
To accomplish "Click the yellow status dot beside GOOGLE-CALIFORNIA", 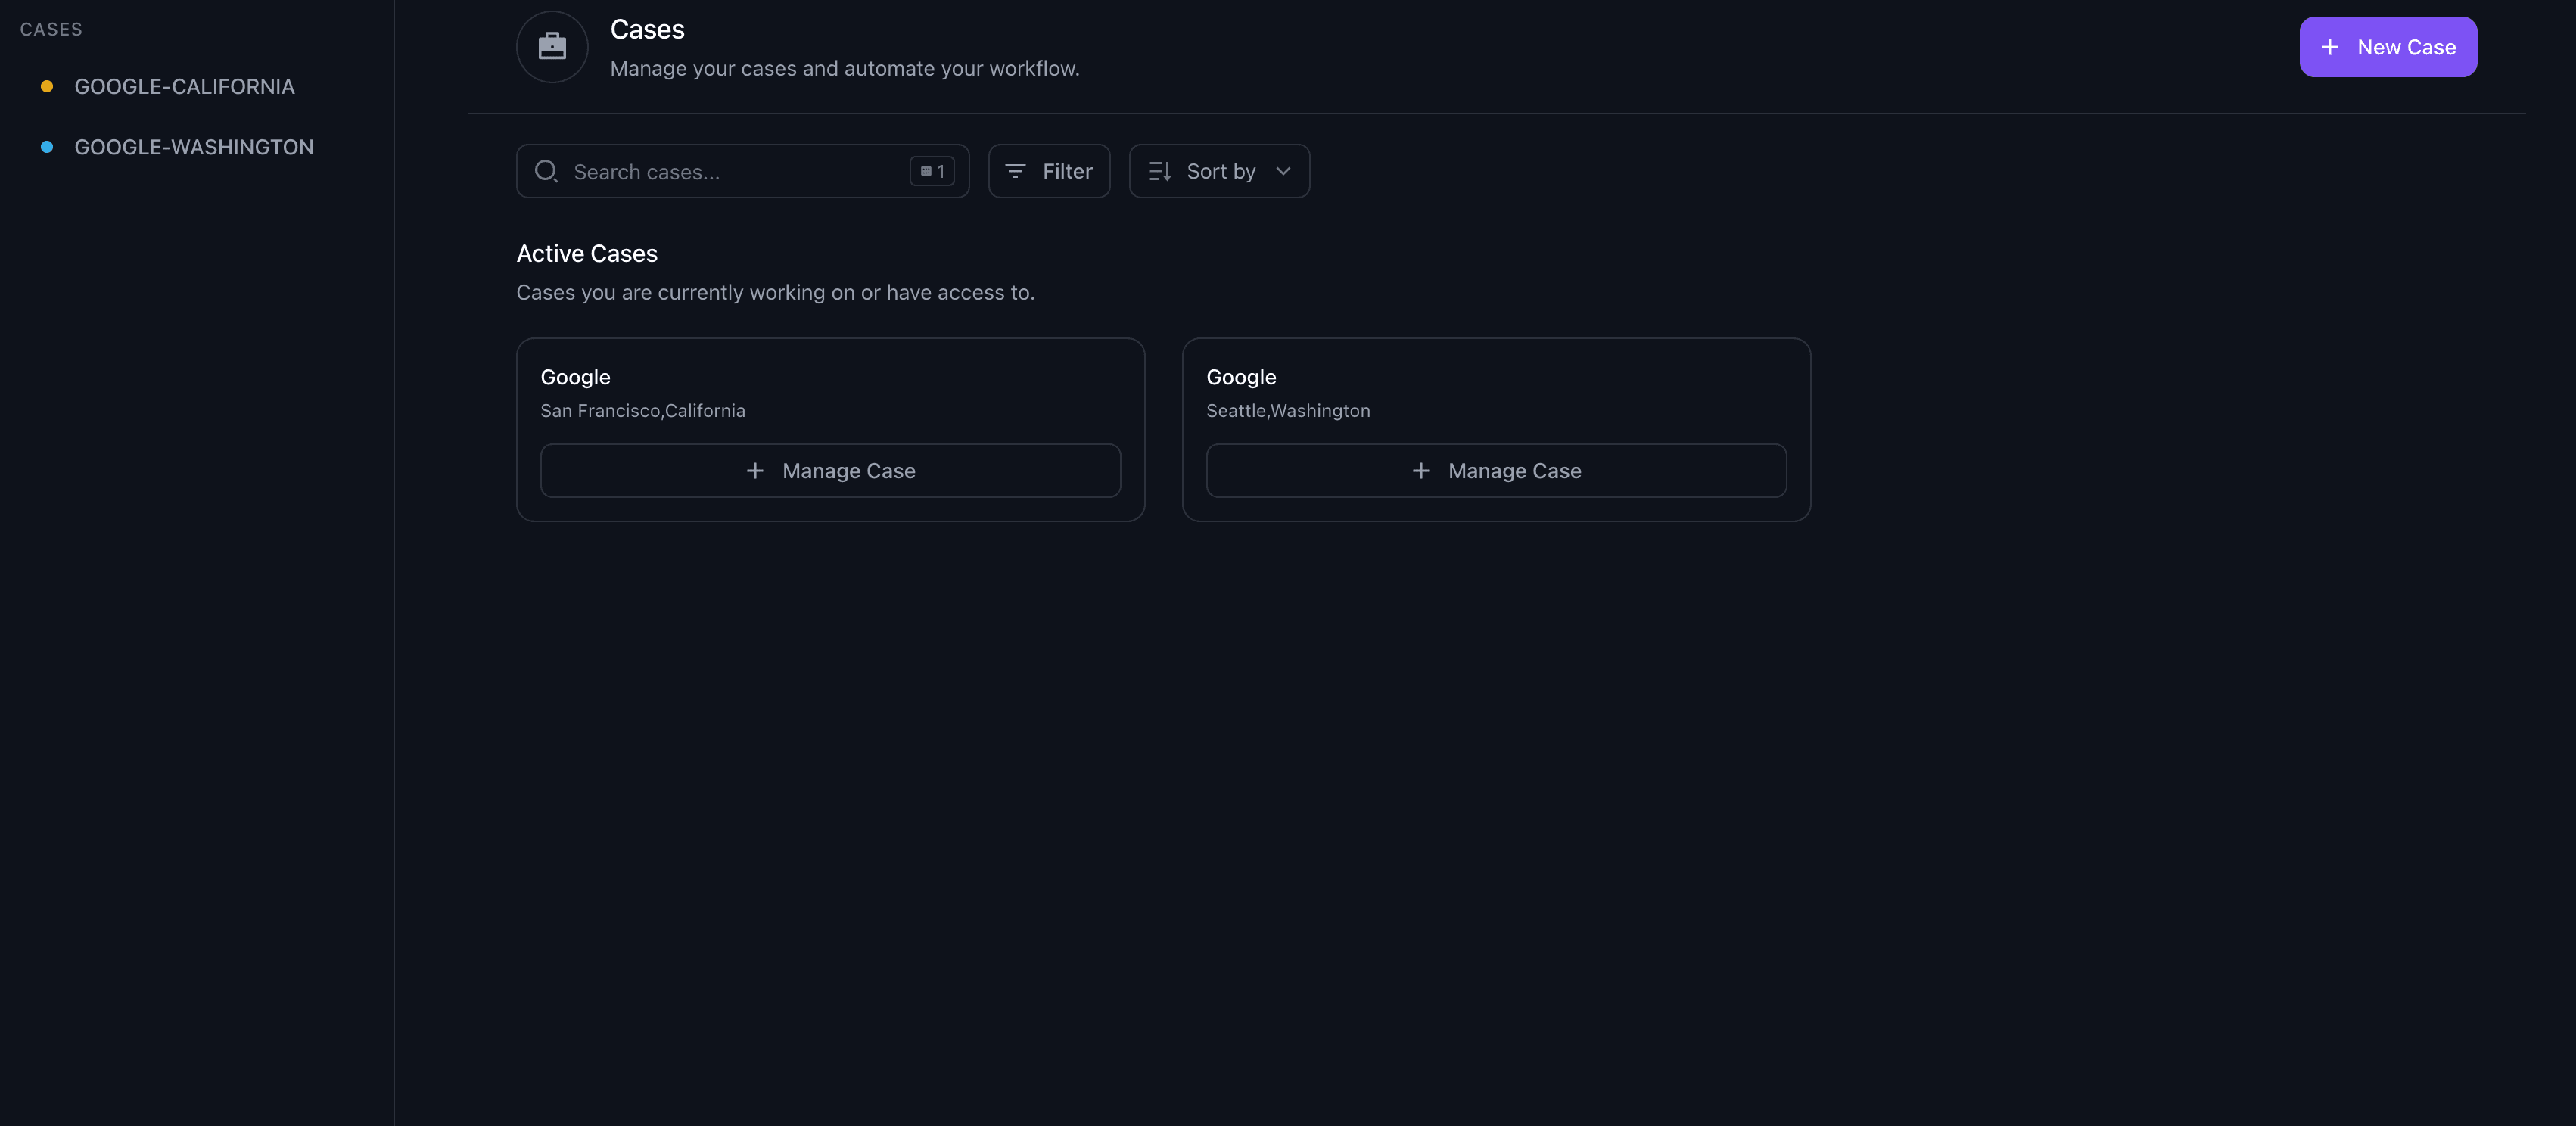I will click(x=47, y=86).
